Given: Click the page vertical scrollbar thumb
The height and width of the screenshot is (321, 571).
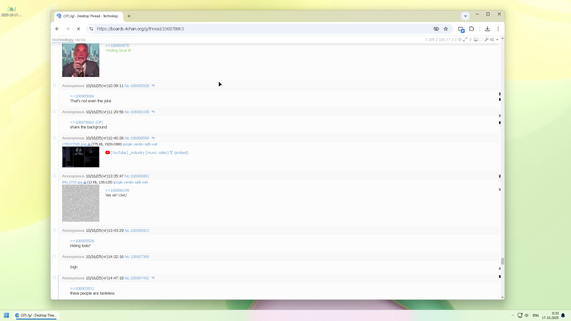Looking at the screenshot, I should click(502, 261).
